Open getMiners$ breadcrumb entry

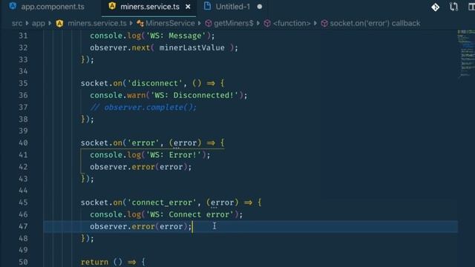[233, 23]
